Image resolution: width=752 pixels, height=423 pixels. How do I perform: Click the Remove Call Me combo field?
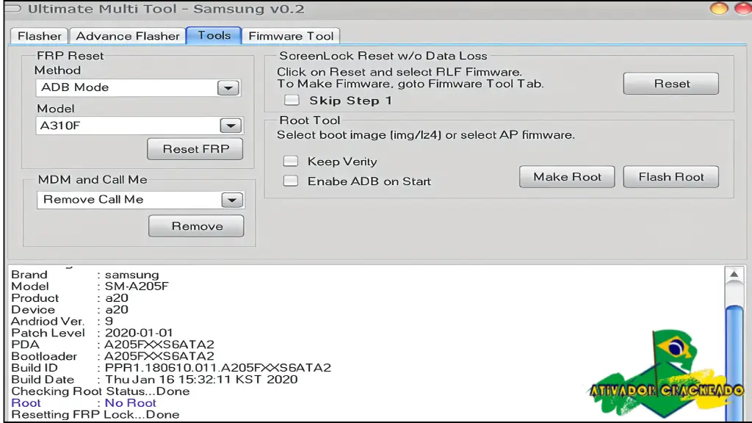pyautogui.click(x=140, y=200)
